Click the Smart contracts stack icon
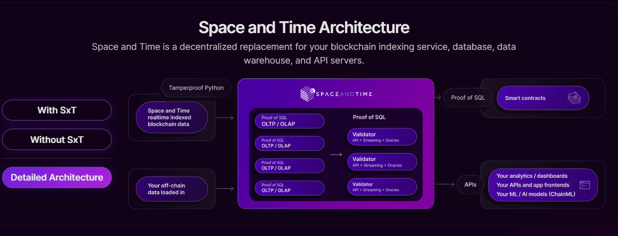The height and width of the screenshot is (236, 618). tap(574, 98)
